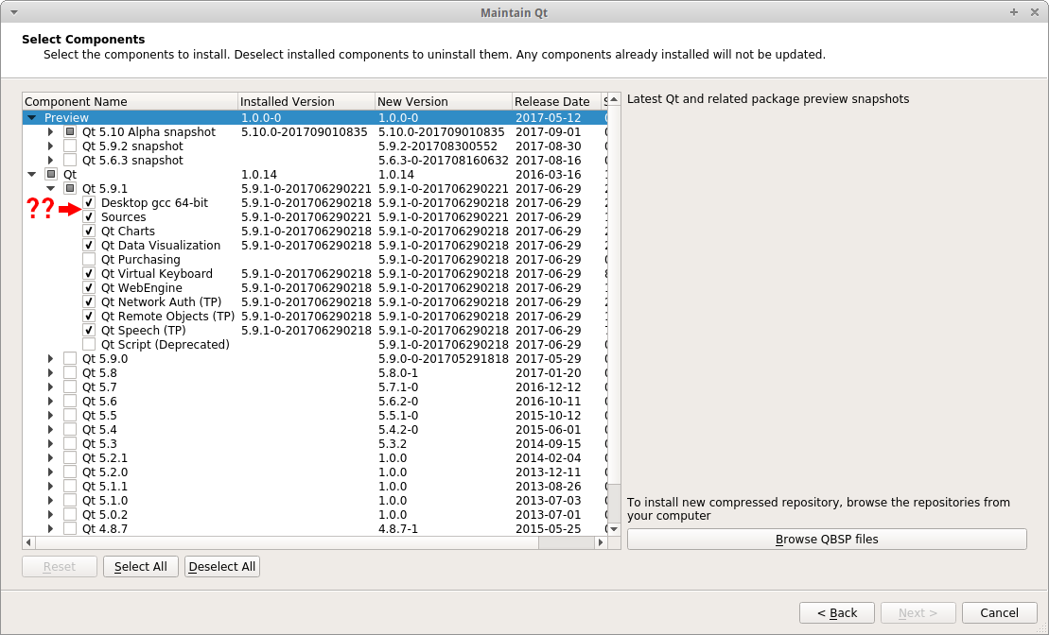The image size is (1049, 635).
Task: Uncheck the Qt WebEngine component
Action: [x=89, y=287]
